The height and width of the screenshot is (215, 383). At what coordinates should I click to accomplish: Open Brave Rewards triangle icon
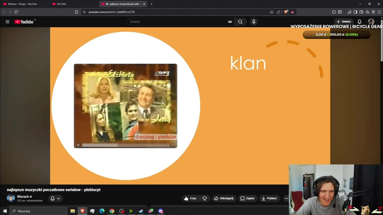point(292,12)
